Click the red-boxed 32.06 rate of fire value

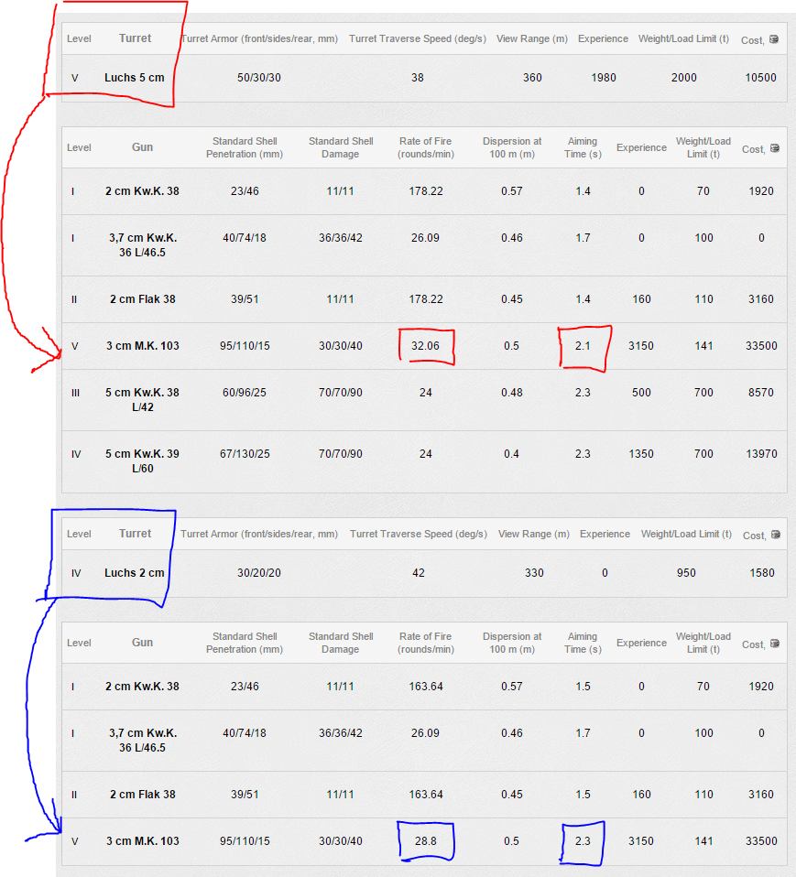[426, 346]
